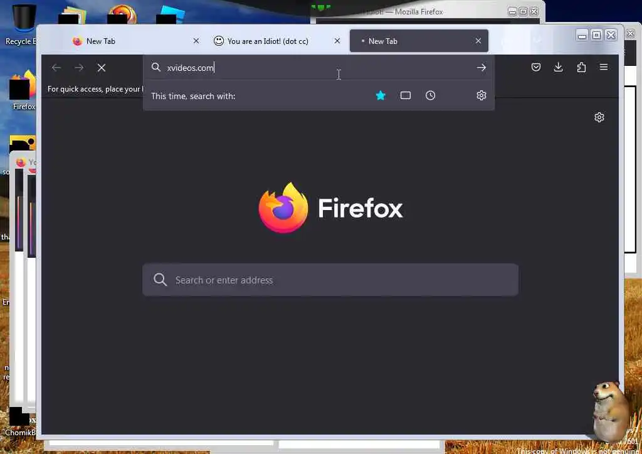The image size is (642, 454).
Task: Go to the typed address using the arrow
Action: click(x=481, y=68)
